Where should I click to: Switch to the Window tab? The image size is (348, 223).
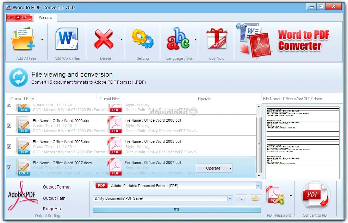click(x=45, y=18)
